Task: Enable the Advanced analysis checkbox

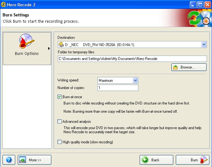Action: (59, 121)
